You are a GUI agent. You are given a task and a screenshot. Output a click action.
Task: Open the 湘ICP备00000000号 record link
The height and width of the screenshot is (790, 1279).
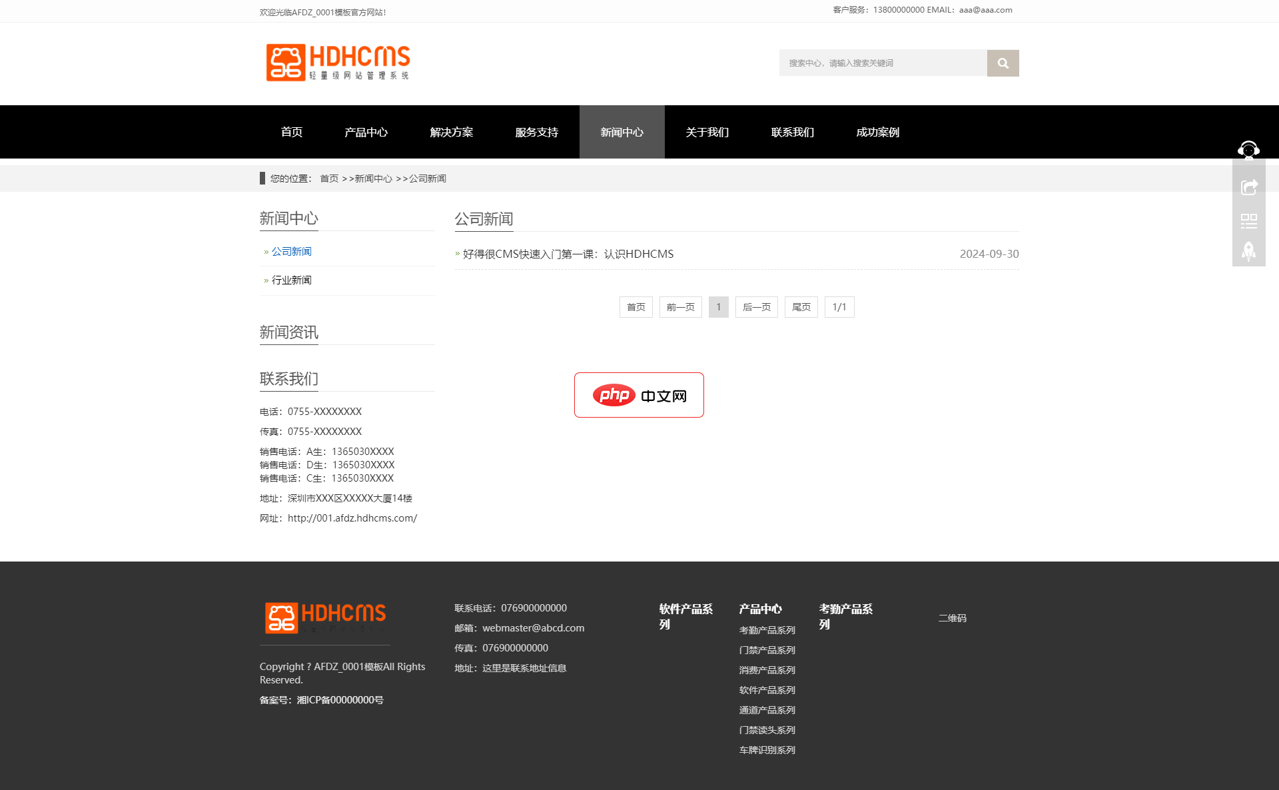(x=339, y=700)
